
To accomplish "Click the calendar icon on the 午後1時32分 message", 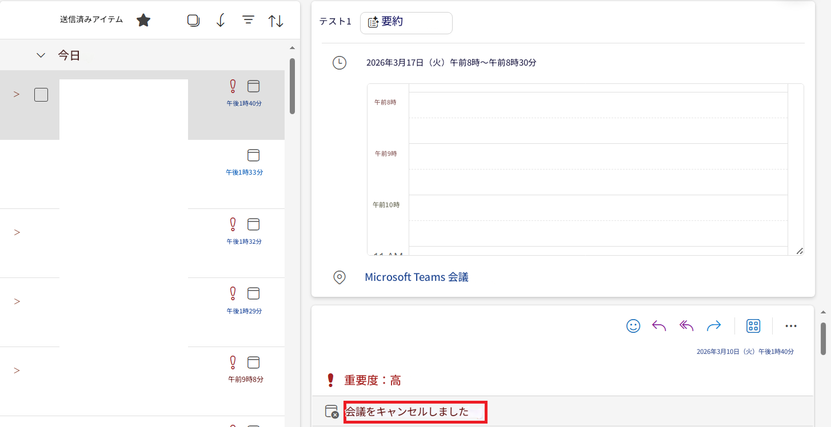I will click(253, 224).
